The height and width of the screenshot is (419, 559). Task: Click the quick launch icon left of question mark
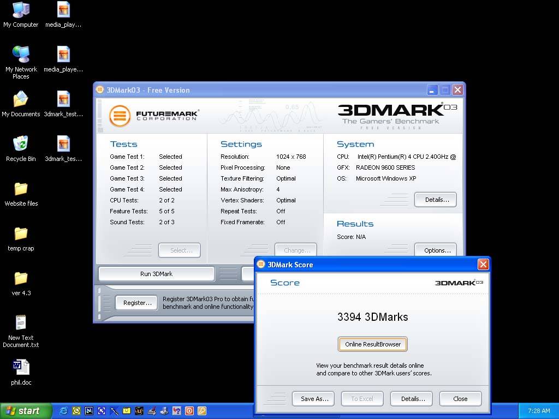[x=164, y=411]
